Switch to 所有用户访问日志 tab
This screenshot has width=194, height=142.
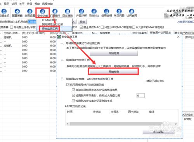click(x=160, y=33)
